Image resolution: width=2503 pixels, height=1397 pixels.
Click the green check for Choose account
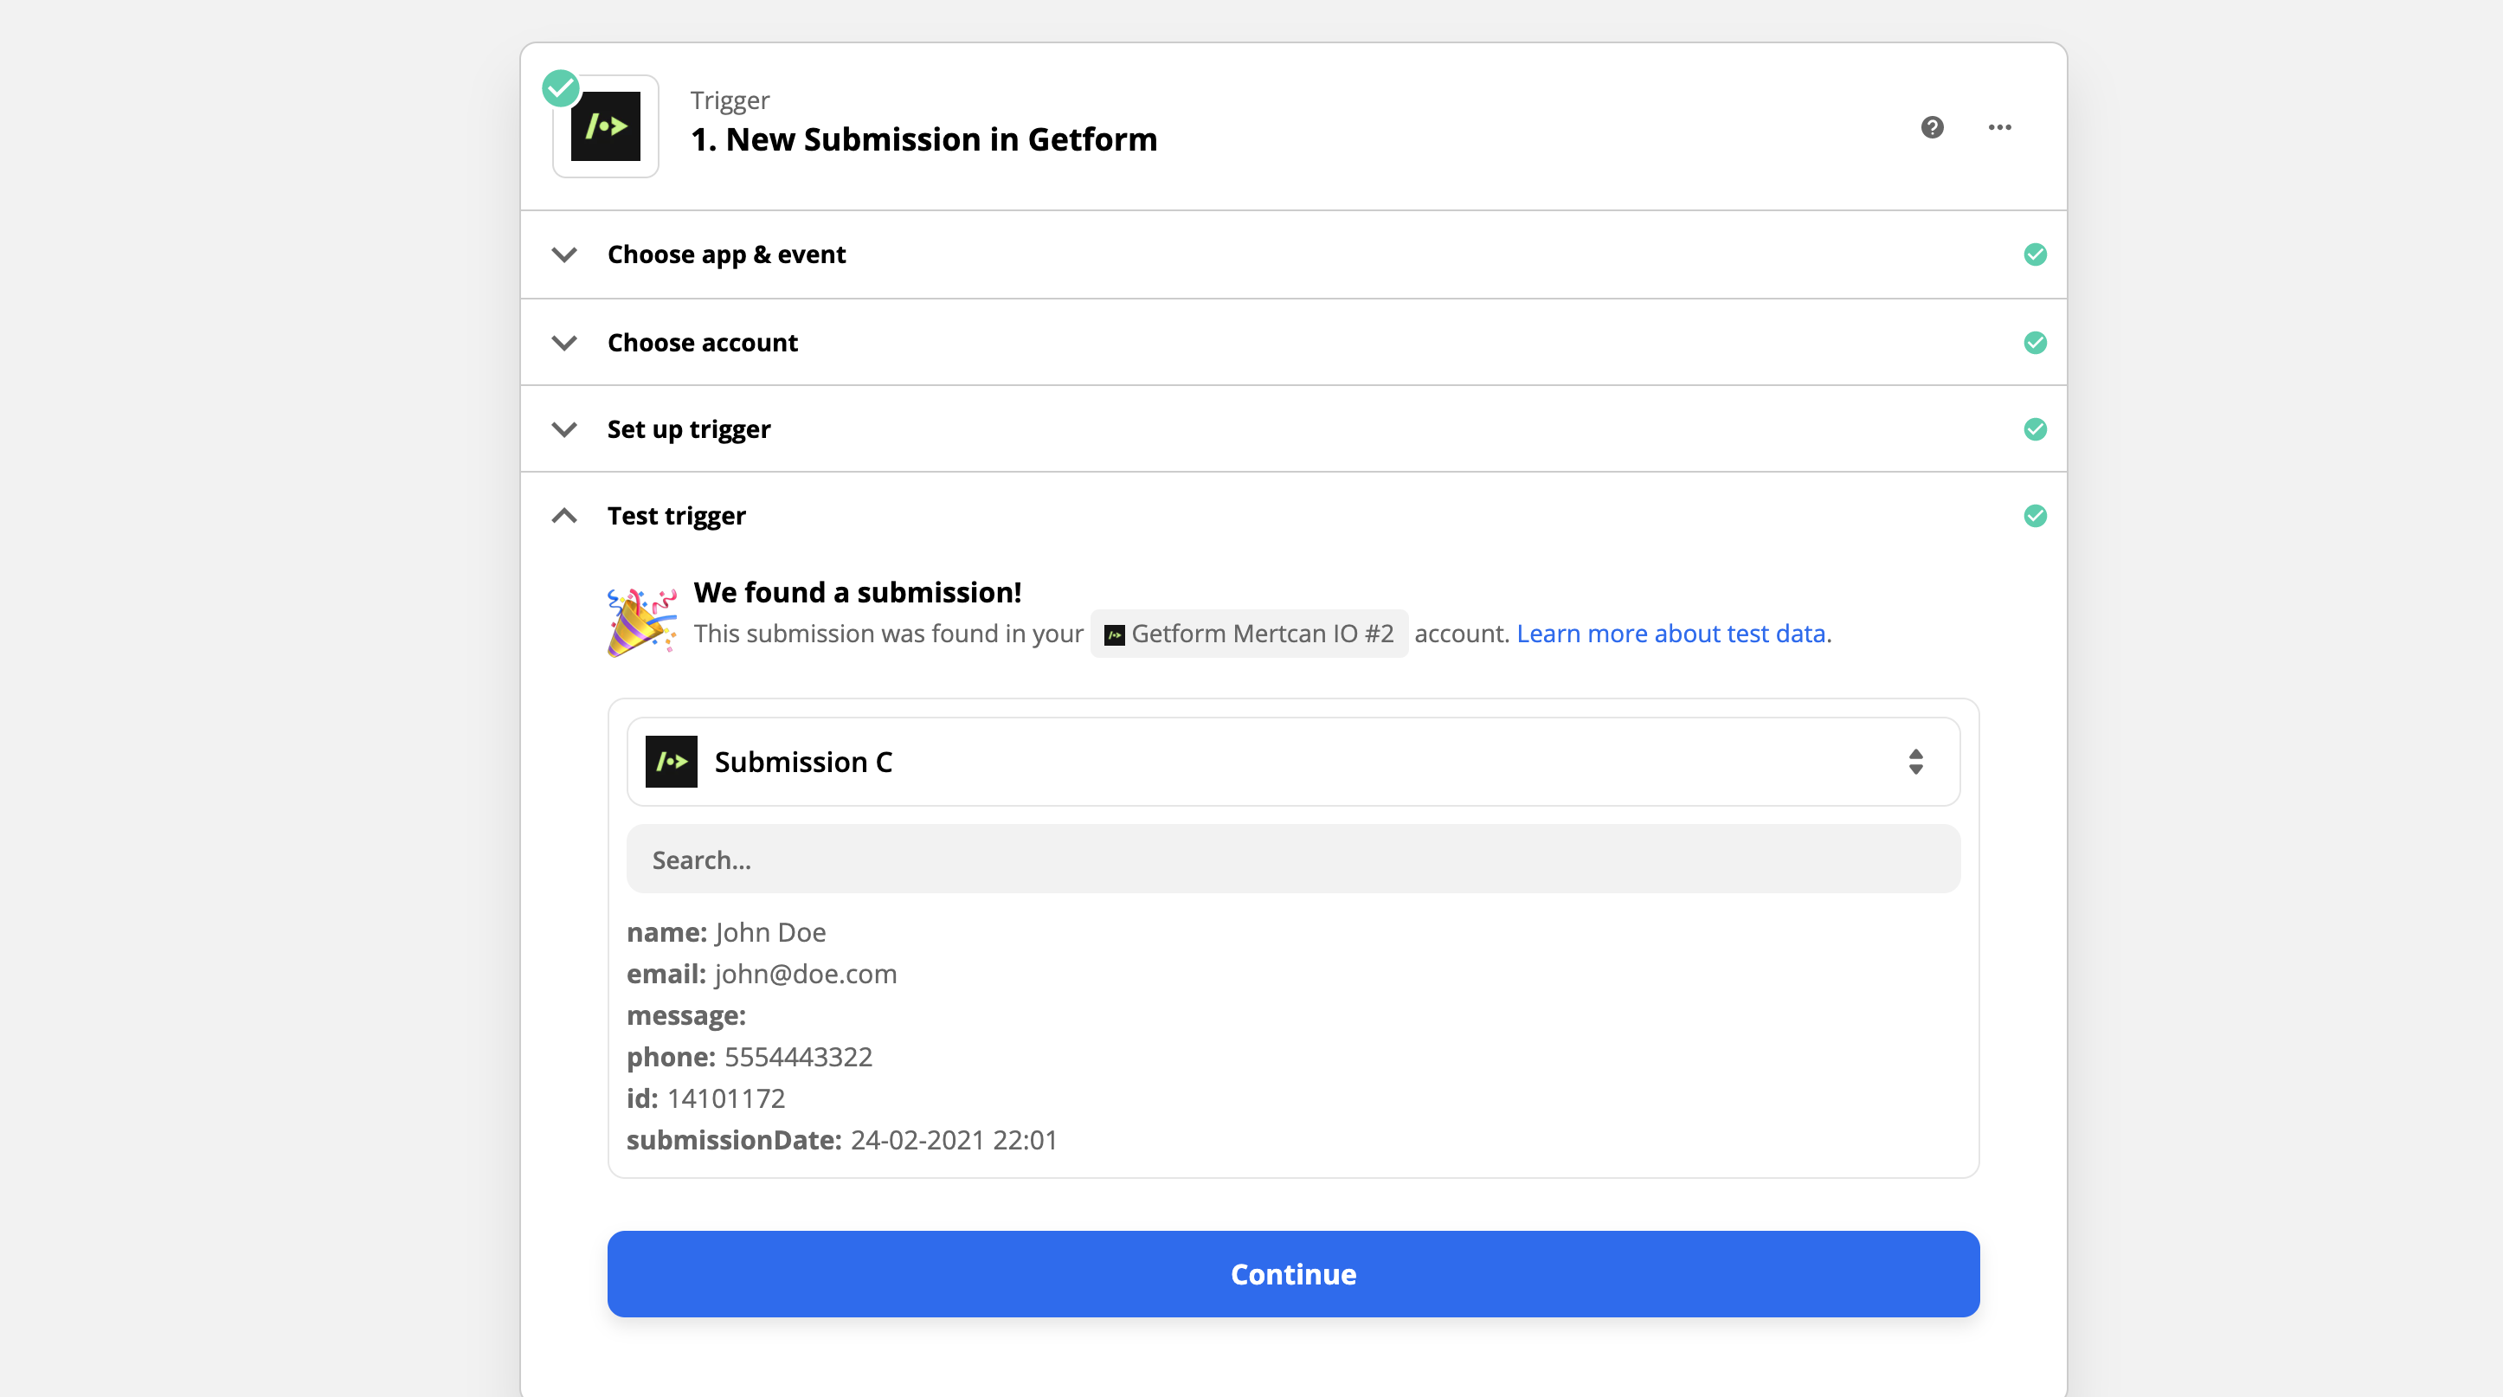2035,343
